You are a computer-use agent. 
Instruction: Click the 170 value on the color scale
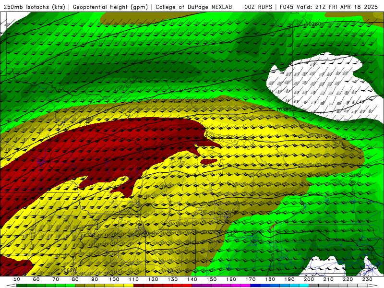click(251, 279)
